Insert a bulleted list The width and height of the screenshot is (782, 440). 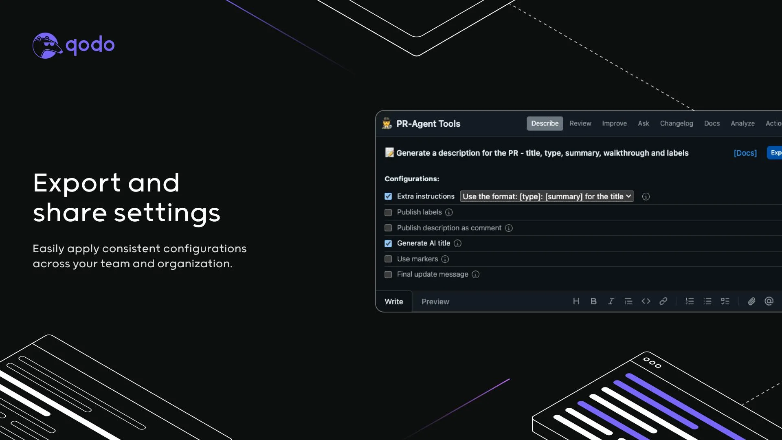pos(707,301)
